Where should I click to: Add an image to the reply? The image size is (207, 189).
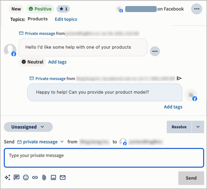tap(53, 177)
